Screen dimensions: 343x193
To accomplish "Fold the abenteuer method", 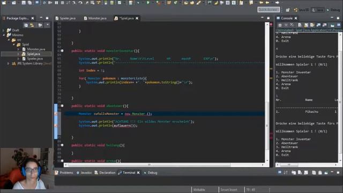I will [62, 106].
